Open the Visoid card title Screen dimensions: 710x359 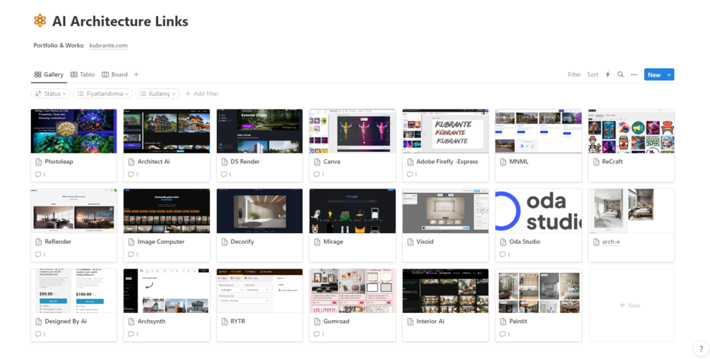point(425,242)
